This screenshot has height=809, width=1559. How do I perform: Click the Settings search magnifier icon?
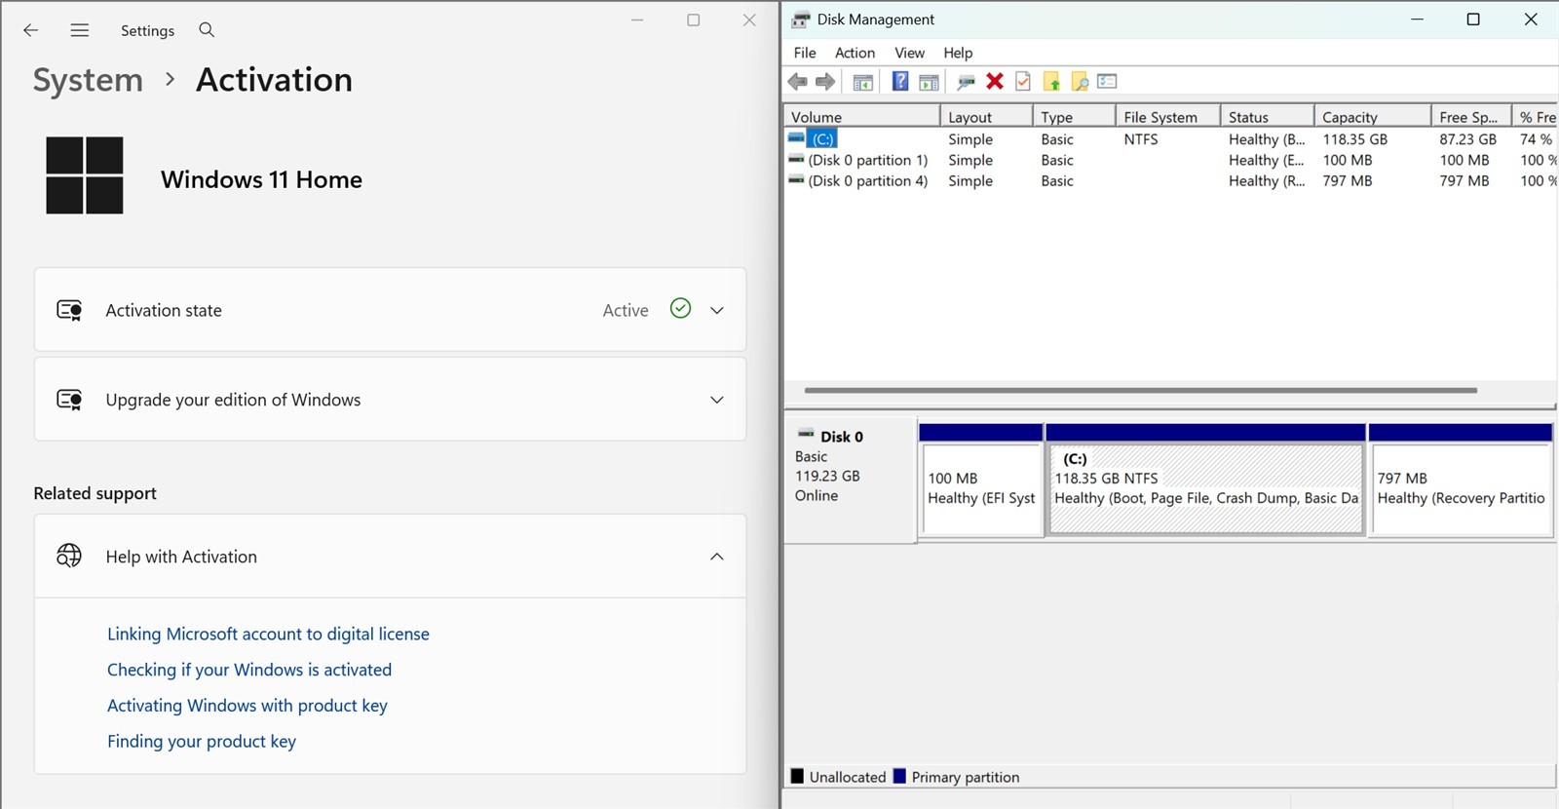coord(207,30)
